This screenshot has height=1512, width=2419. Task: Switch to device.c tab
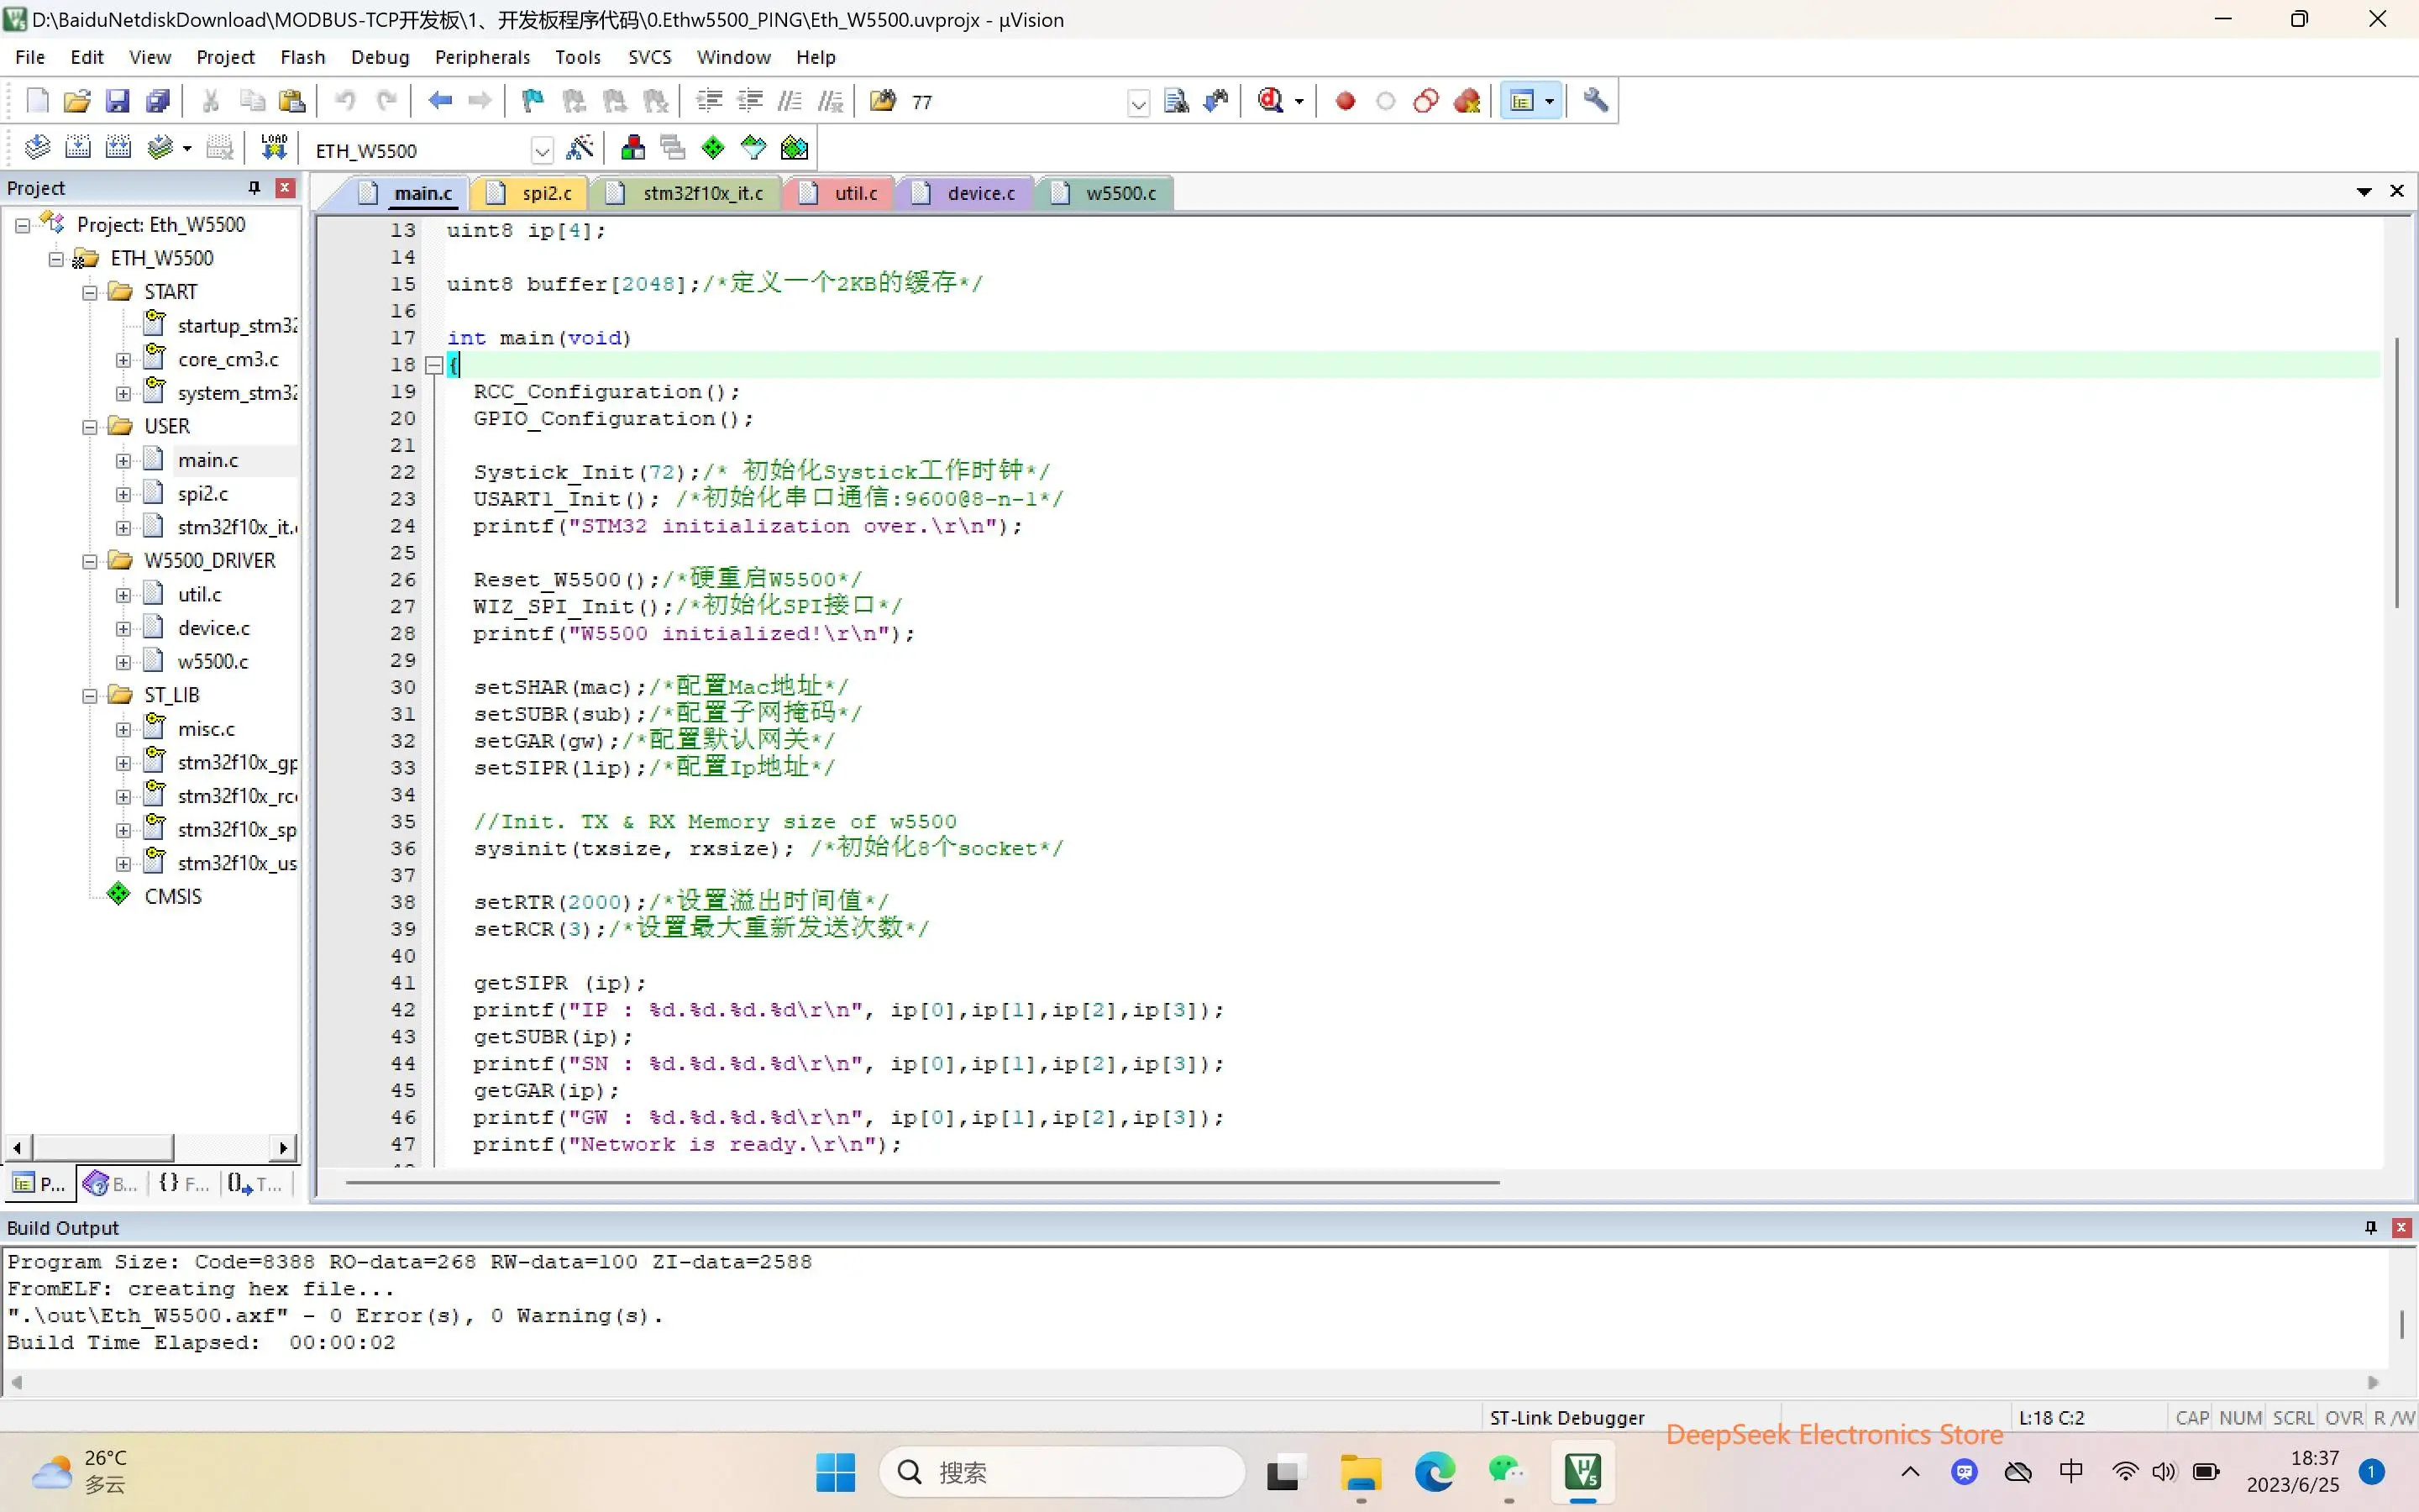(x=968, y=193)
